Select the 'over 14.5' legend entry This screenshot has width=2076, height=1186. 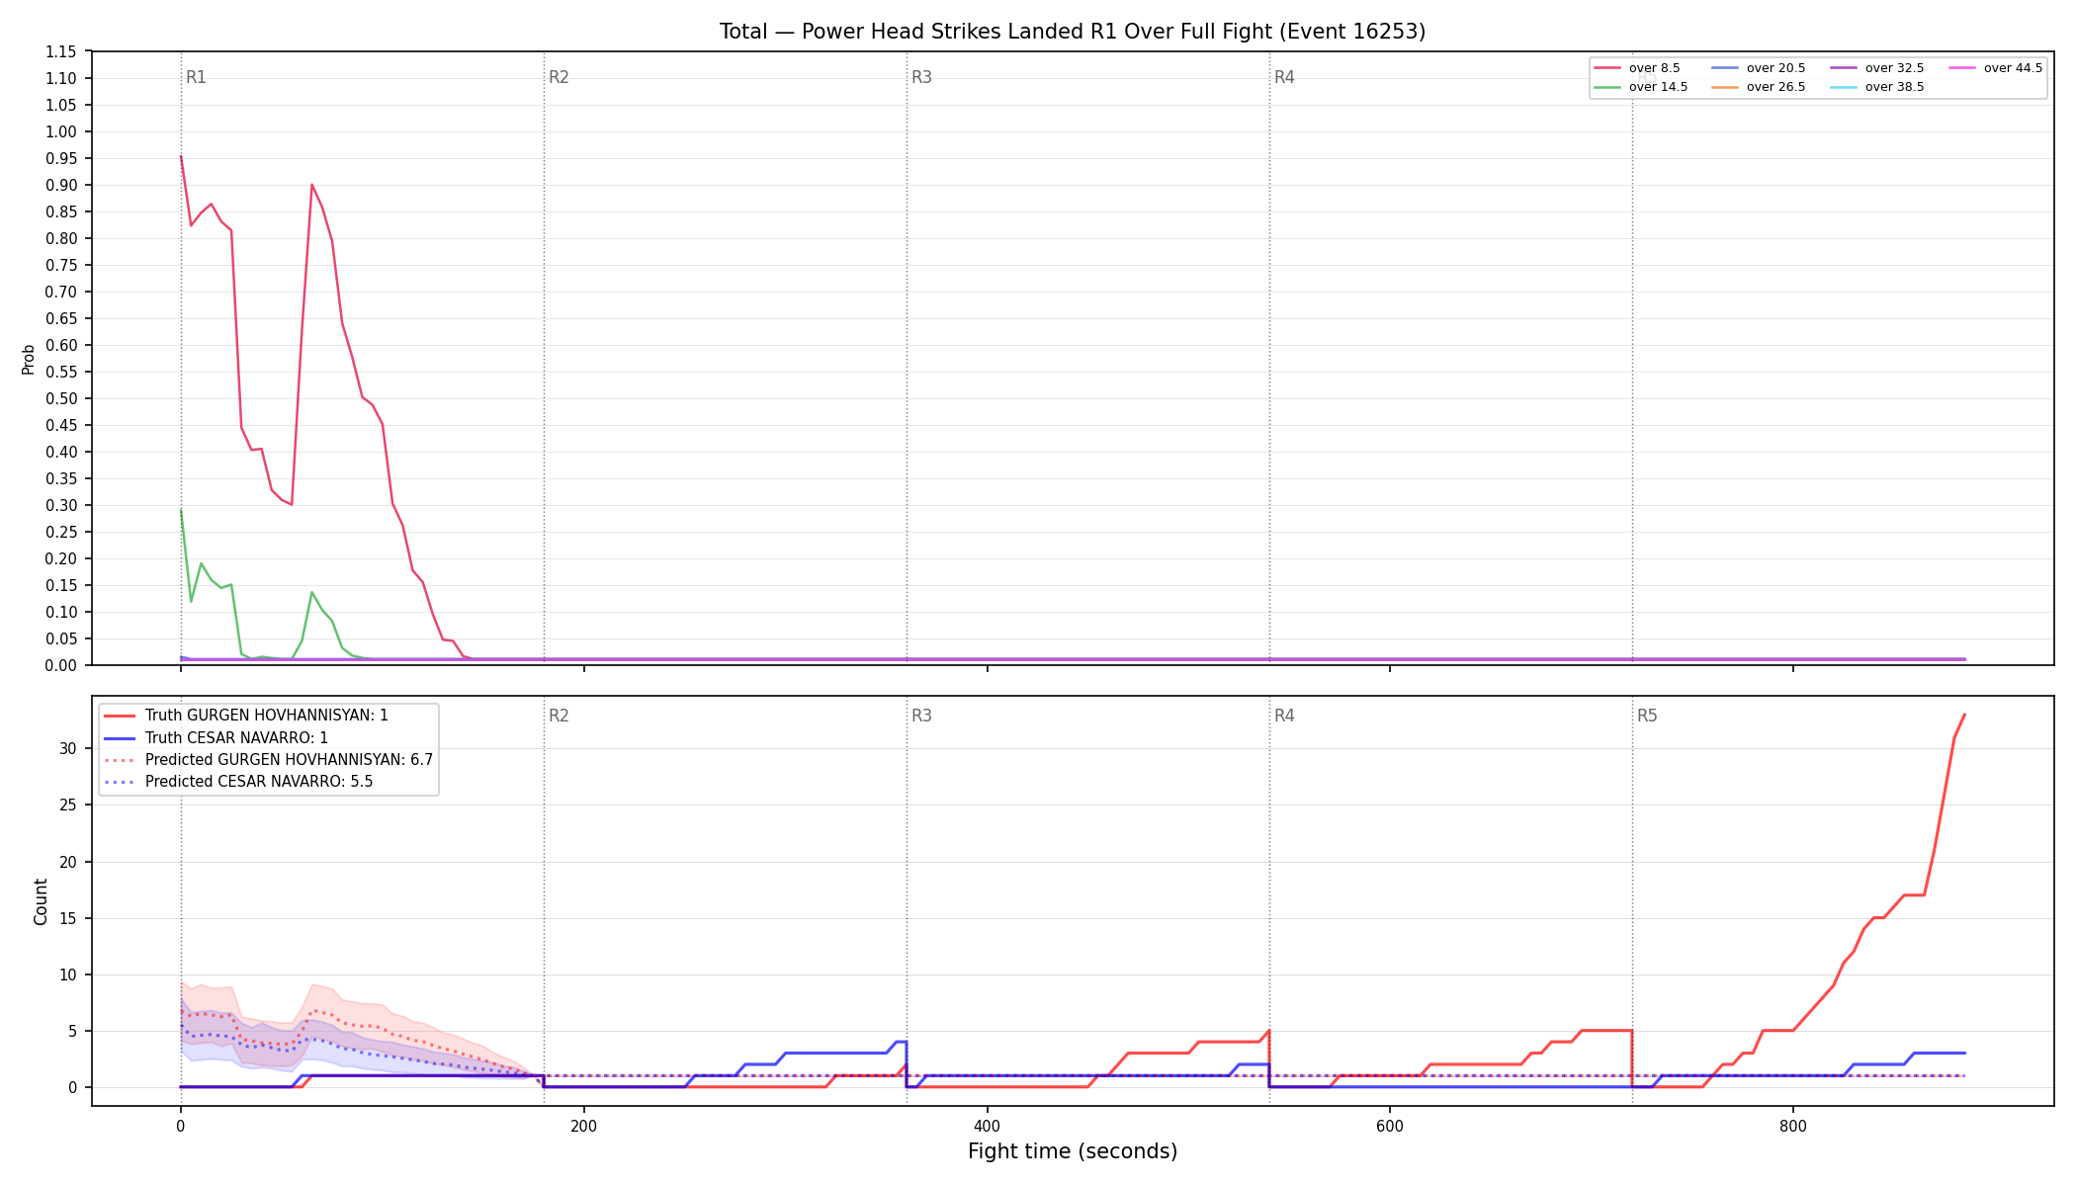(1640, 87)
